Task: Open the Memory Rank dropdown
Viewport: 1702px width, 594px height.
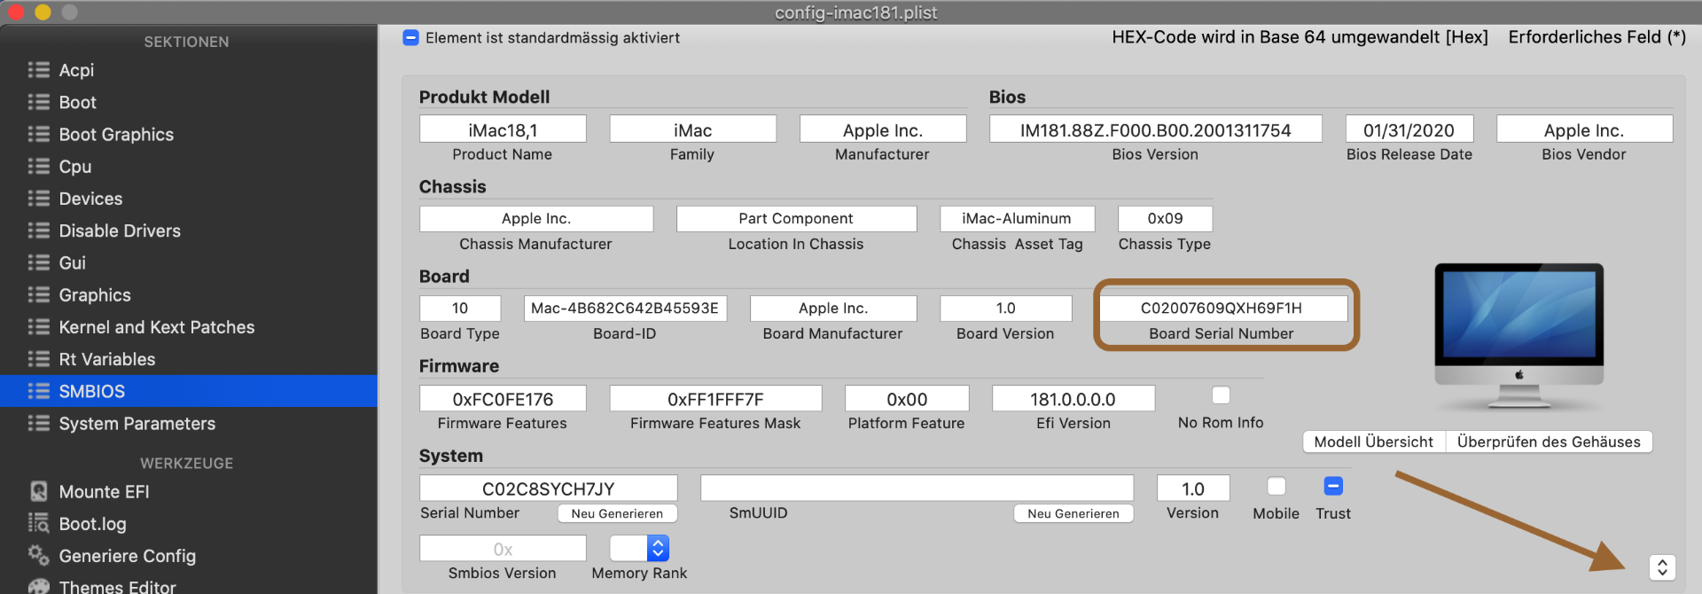Action: coord(639,548)
